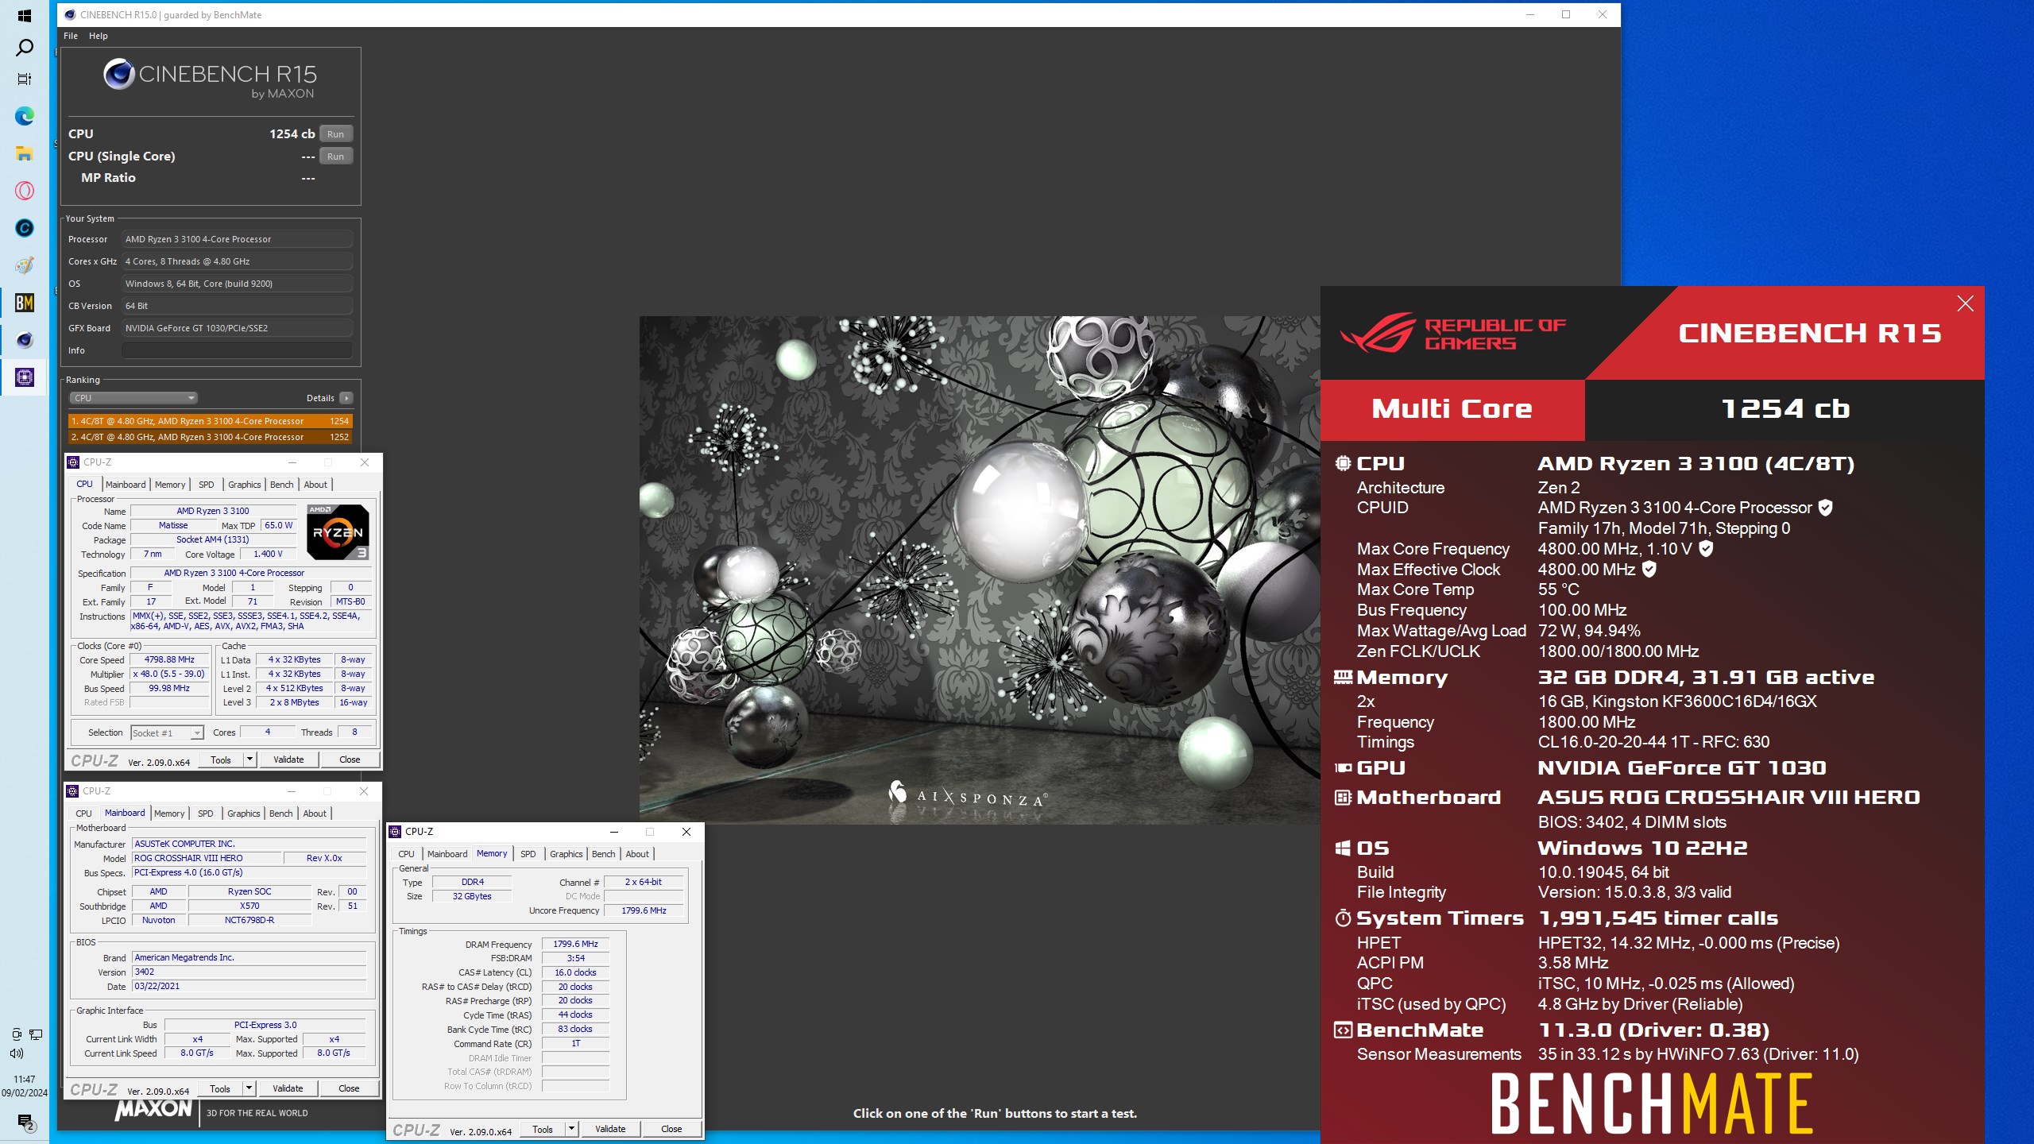This screenshot has width=2034, height=1144.
Task: Select ranking entry scoring 1254
Action: click(x=210, y=421)
